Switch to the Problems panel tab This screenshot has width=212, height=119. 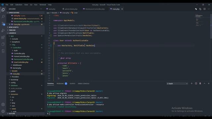tap(60, 84)
